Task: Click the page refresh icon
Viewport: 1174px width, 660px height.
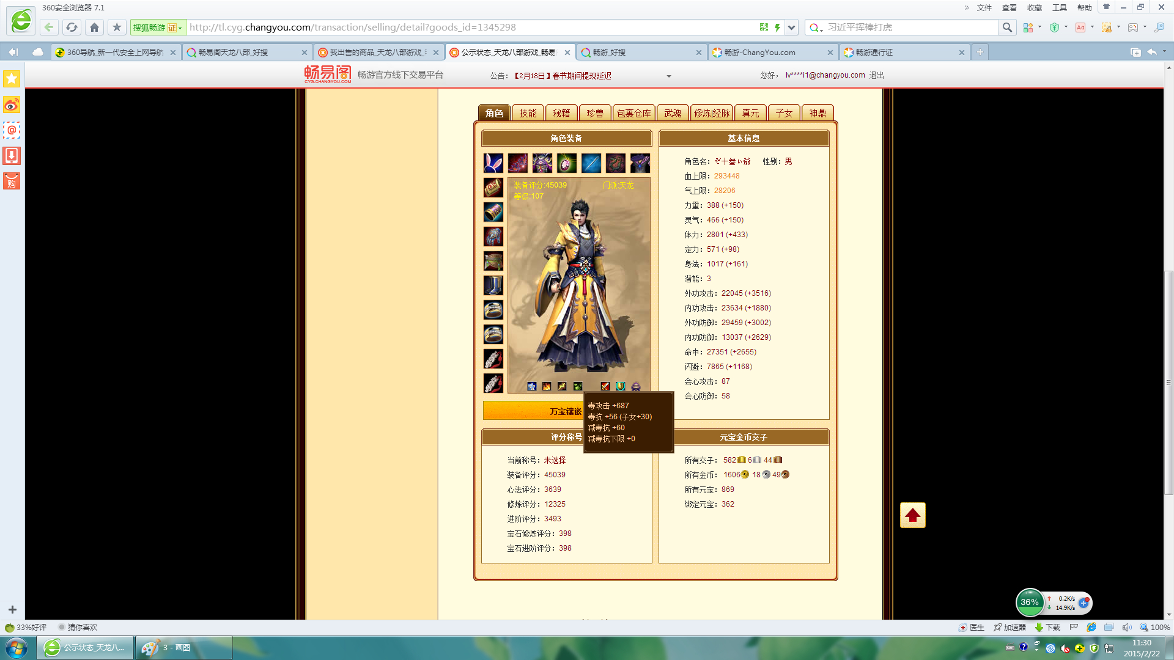Action: 72,28
